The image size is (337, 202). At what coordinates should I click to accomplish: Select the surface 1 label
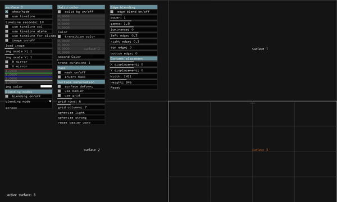pyautogui.click(x=260, y=49)
